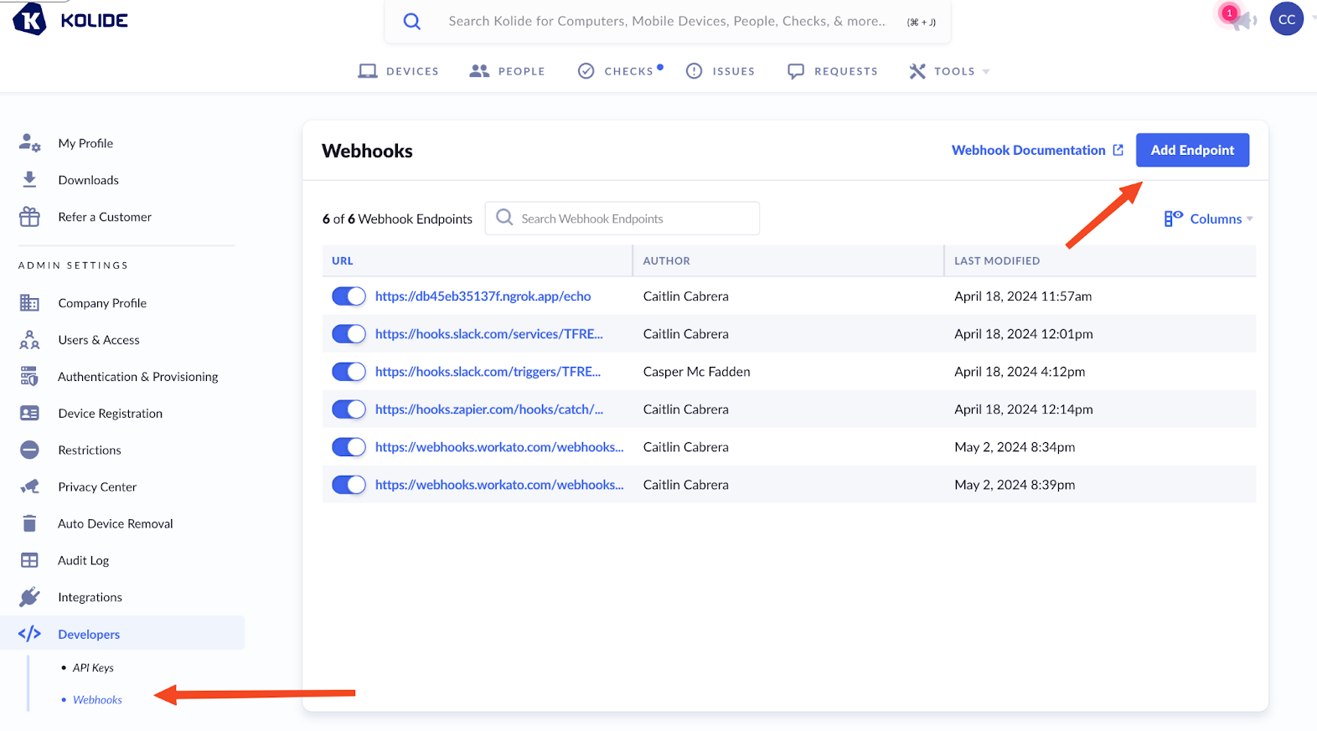The image size is (1317, 731).
Task: Open the hooks.zapier.com/hooks/catch link
Action: tap(489, 409)
